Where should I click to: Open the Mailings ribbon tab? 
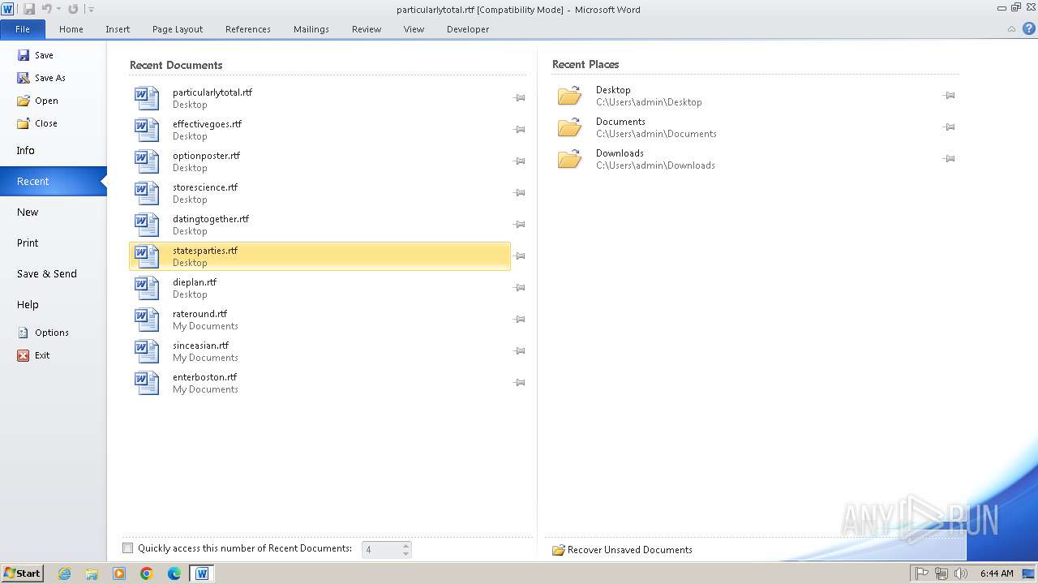point(311,29)
